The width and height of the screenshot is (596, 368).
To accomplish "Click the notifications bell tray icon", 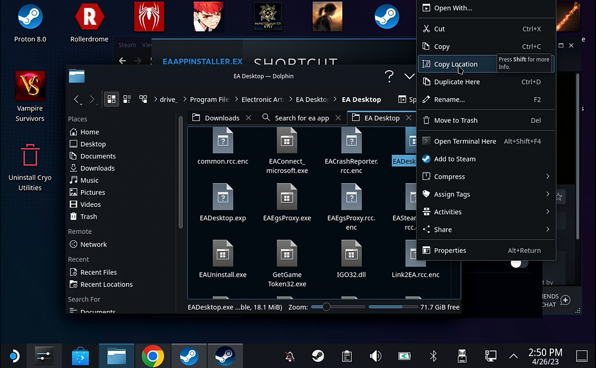I will (289, 356).
